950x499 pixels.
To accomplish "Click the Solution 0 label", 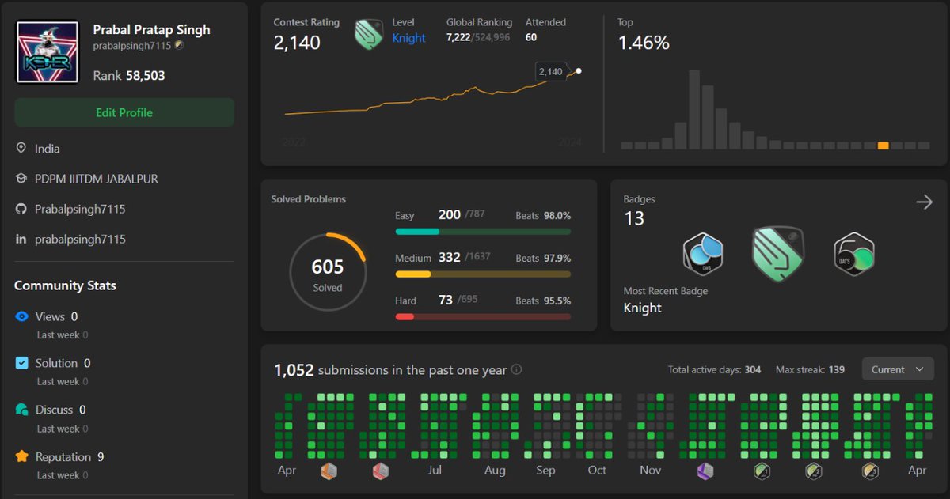I will (x=63, y=363).
